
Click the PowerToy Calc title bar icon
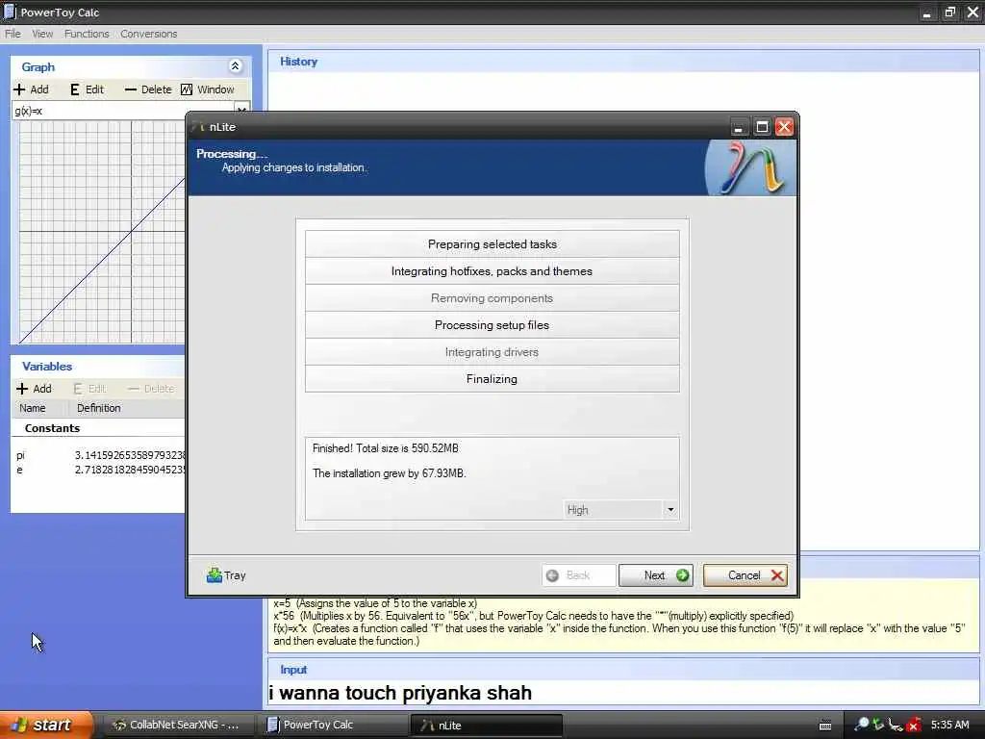pyautogui.click(x=10, y=12)
